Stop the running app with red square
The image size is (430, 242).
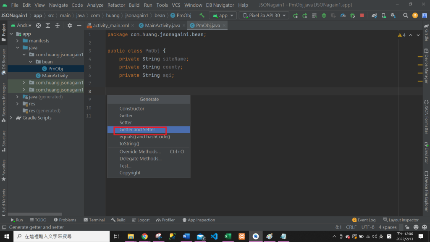362,16
